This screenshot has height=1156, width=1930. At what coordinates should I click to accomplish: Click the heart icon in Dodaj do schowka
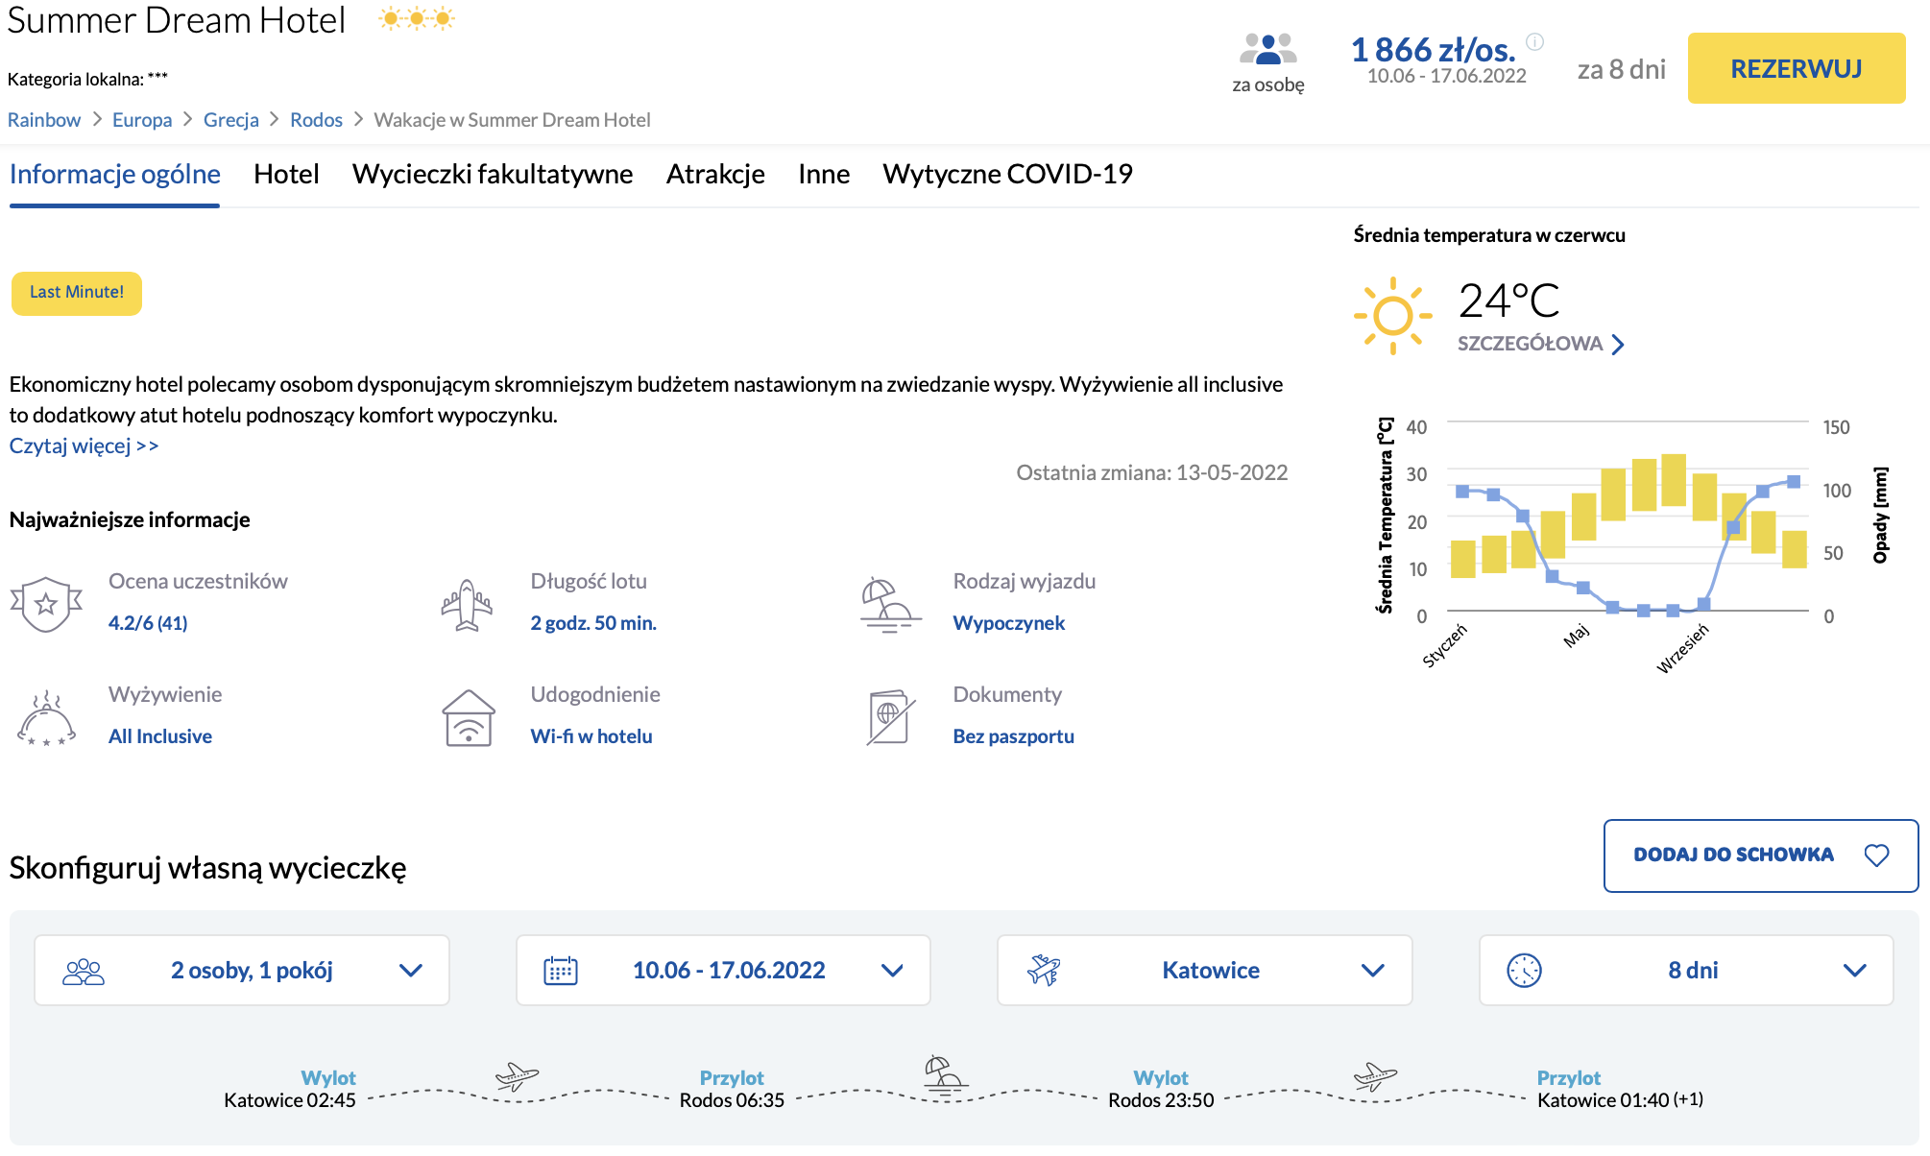click(x=1876, y=855)
